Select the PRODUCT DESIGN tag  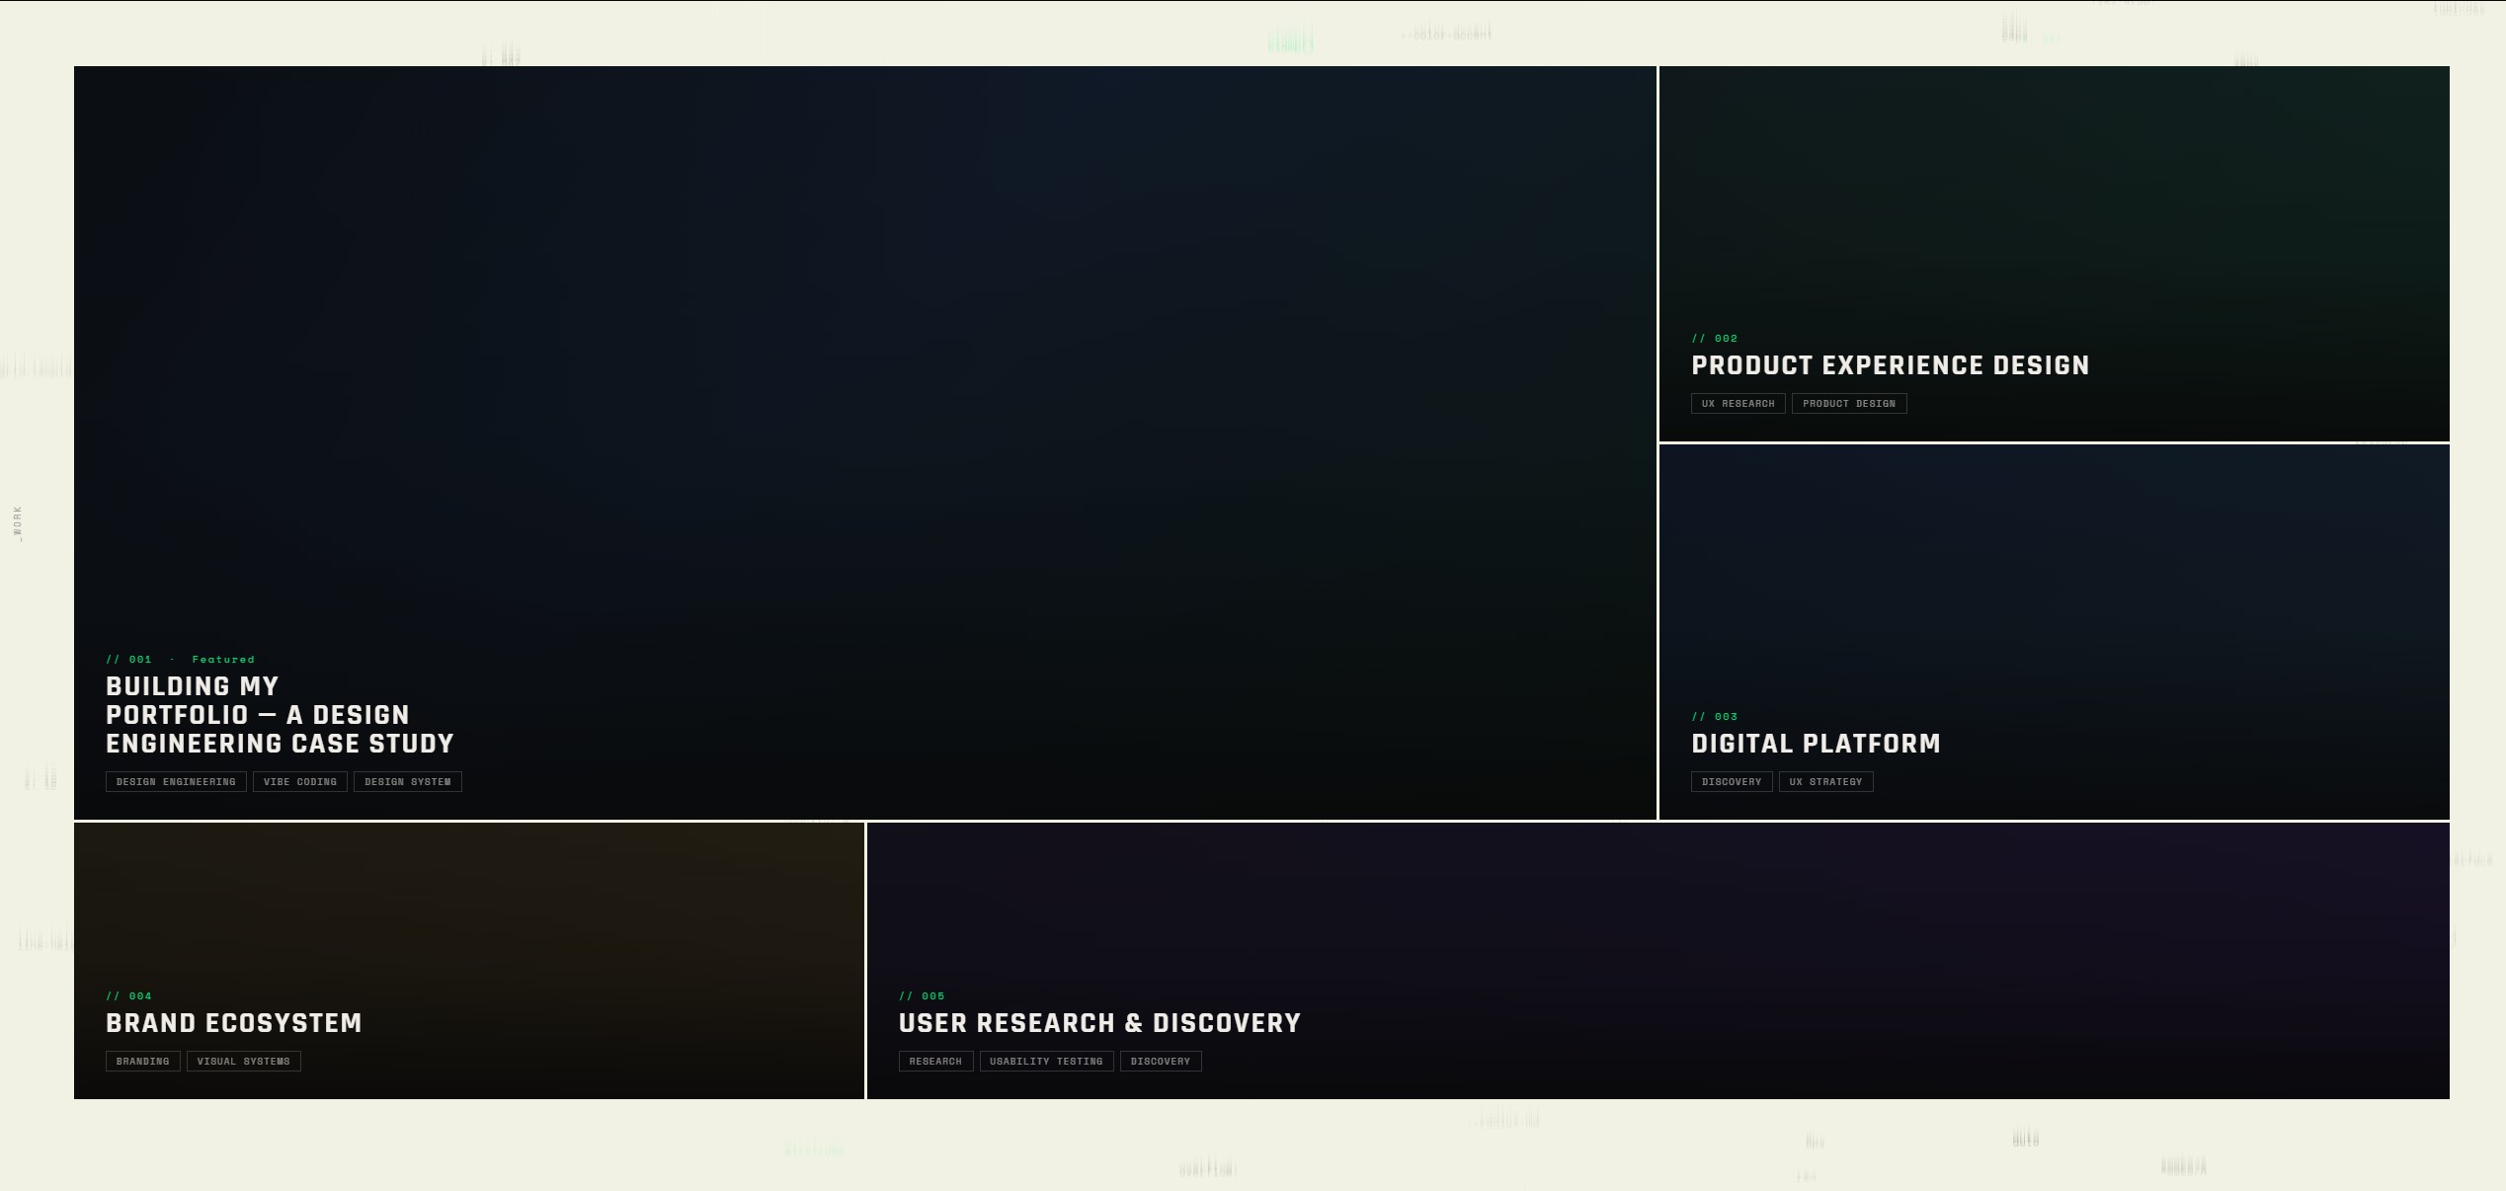(x=1848, y=403)
